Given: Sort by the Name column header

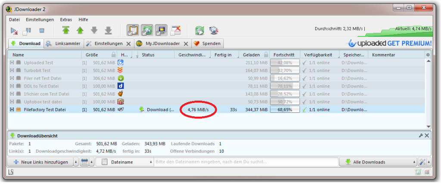Looking at the screenshot, I should coord(45,55).
